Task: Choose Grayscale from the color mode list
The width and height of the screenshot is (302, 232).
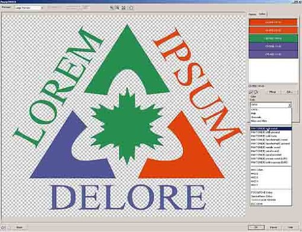Action: (271, 117)
